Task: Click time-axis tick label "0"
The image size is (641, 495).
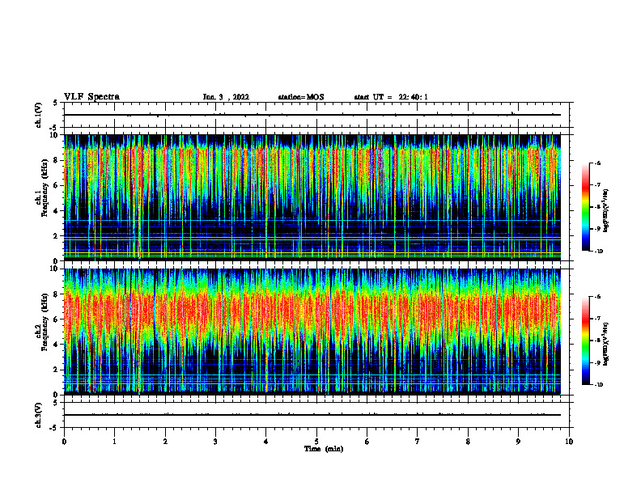Action: (64, 442)
